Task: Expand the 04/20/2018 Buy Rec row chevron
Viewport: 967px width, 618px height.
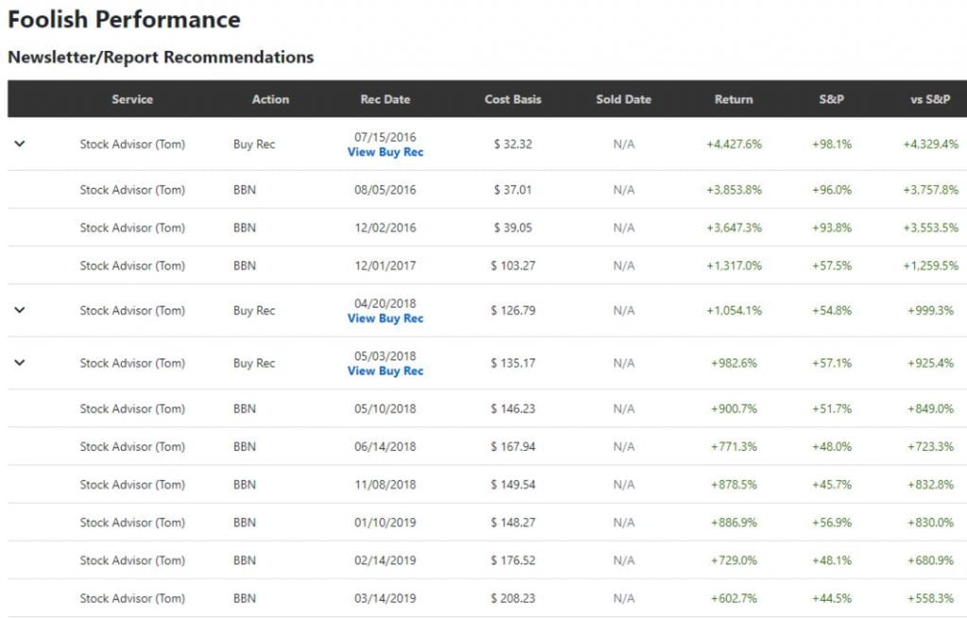Action: (20, 309)
